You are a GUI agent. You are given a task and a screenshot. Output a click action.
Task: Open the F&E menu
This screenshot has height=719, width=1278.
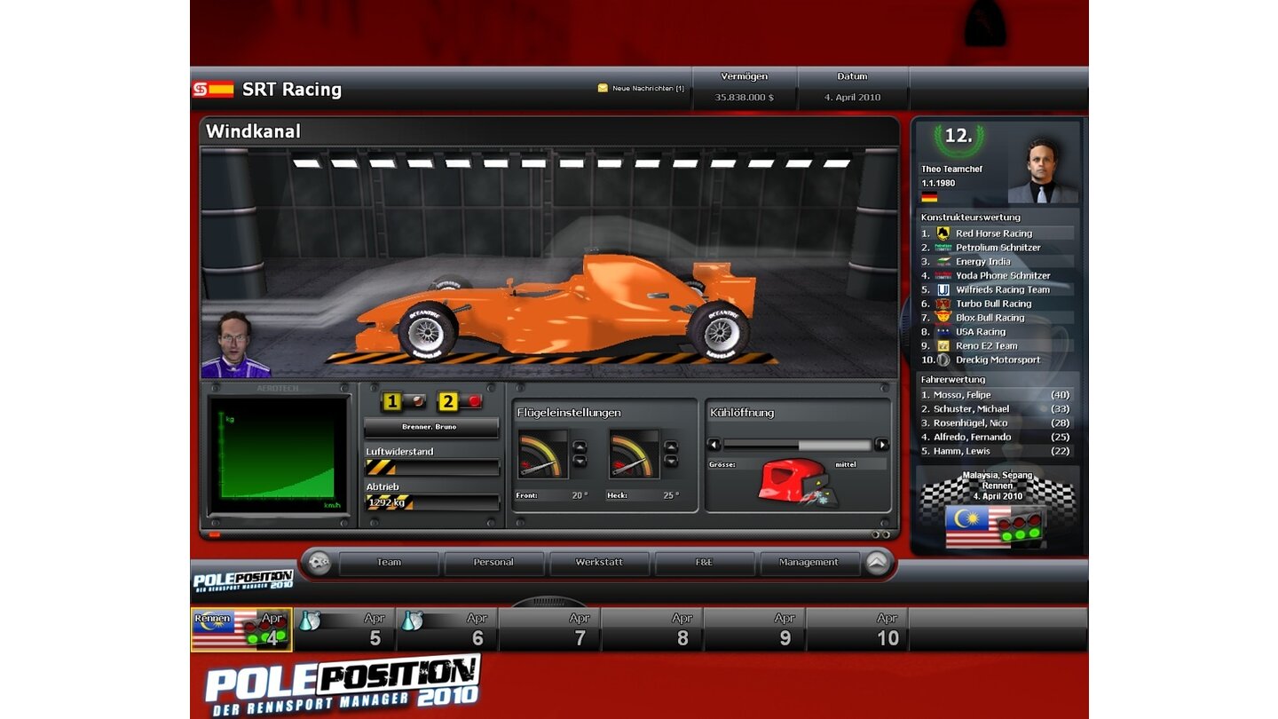point(705,563)
